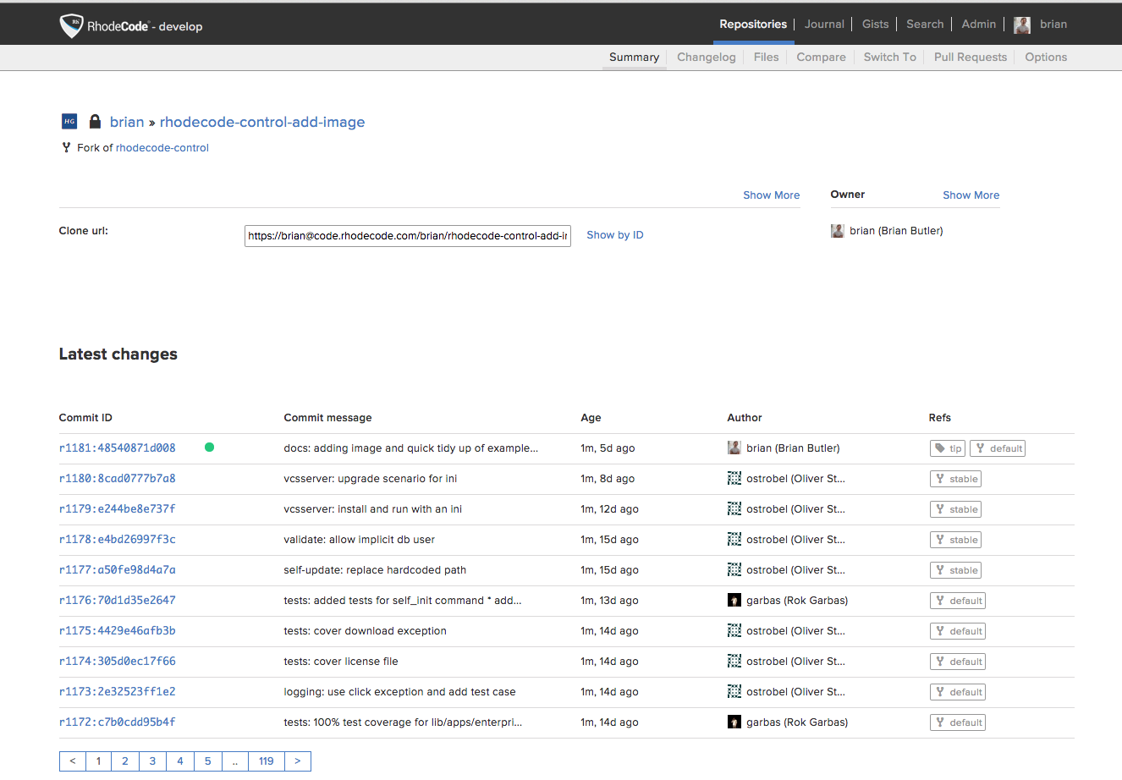Open commit r1179:e244be8e737f

[118, 509]
